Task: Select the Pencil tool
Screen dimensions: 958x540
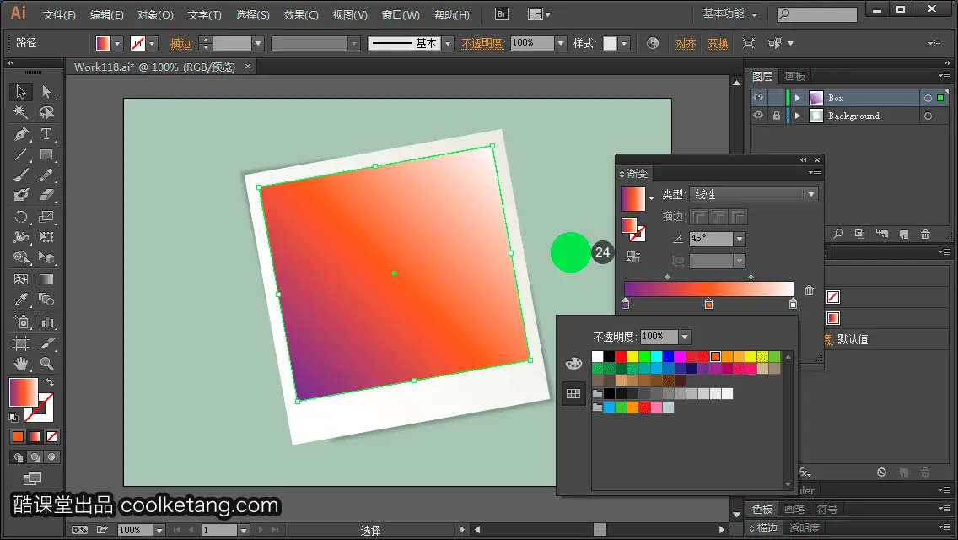Action: coord(46,175)
